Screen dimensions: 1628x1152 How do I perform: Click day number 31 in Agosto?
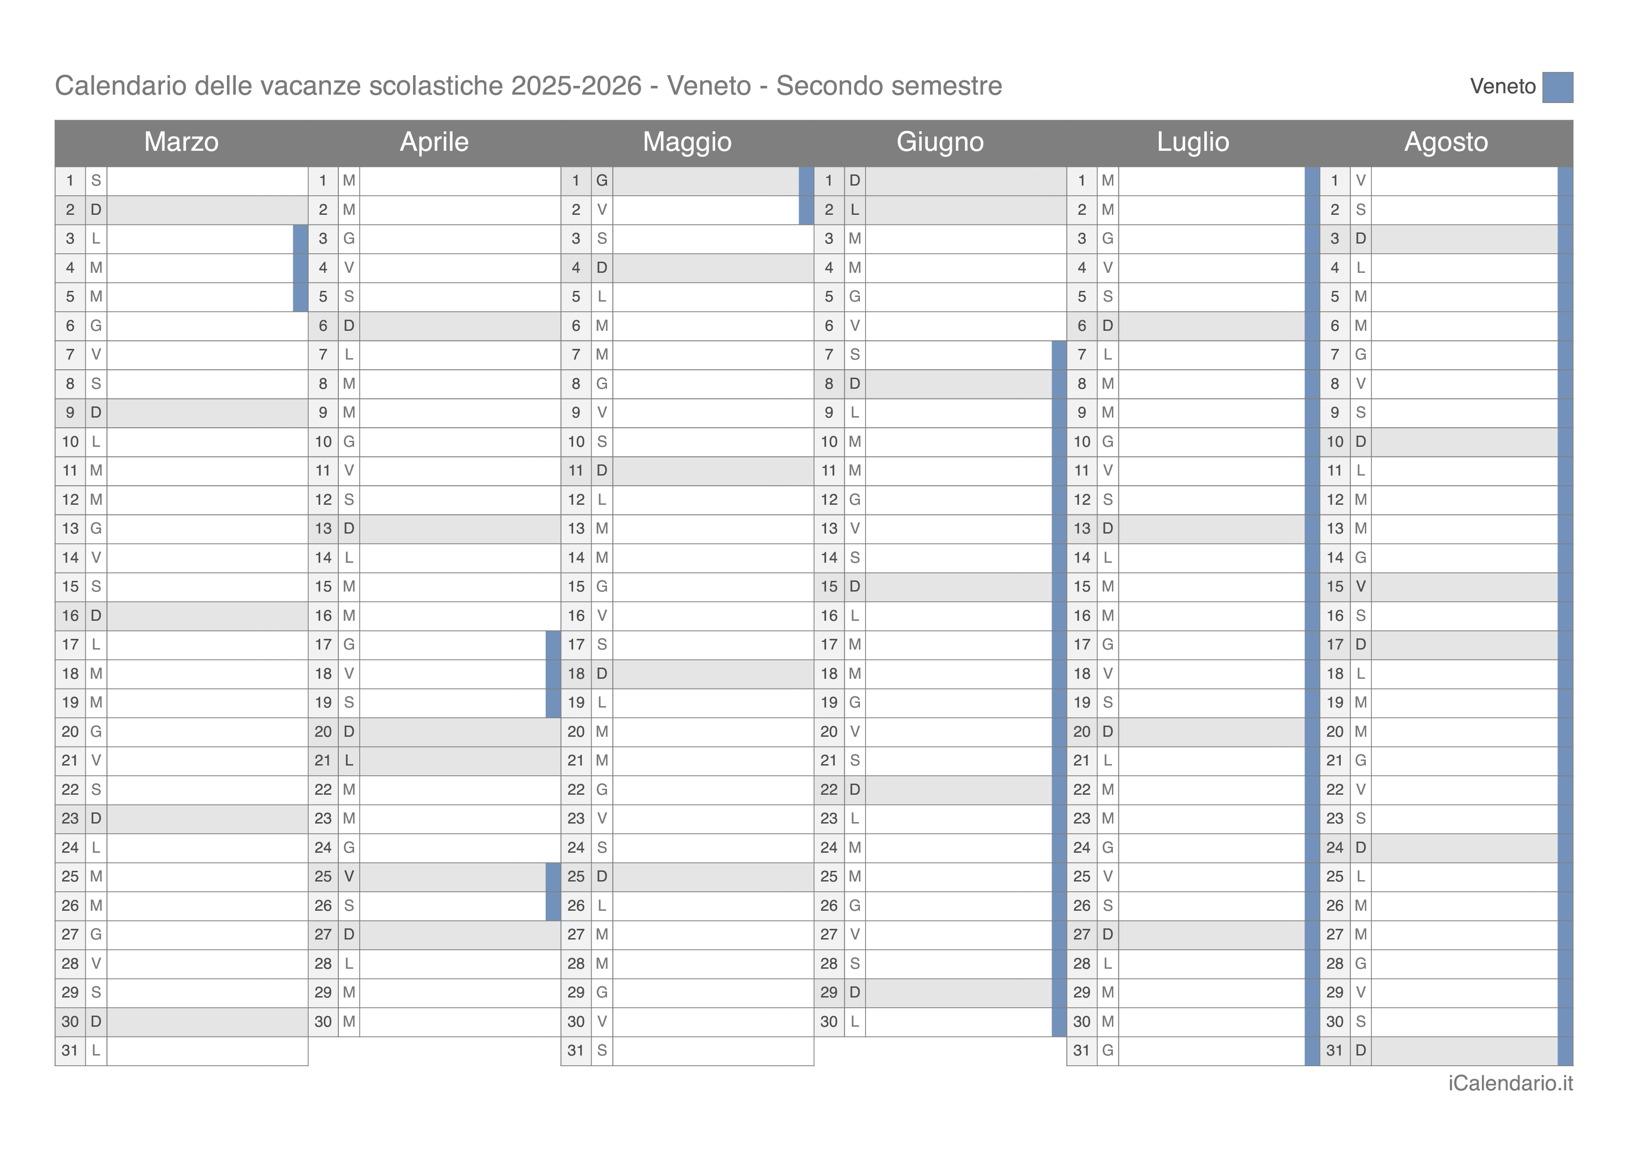pyautogui.click(x=1334, y=1050)
